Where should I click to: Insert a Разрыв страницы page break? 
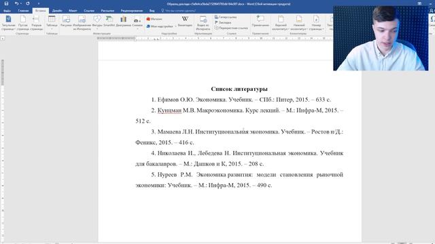click(36, 23)
